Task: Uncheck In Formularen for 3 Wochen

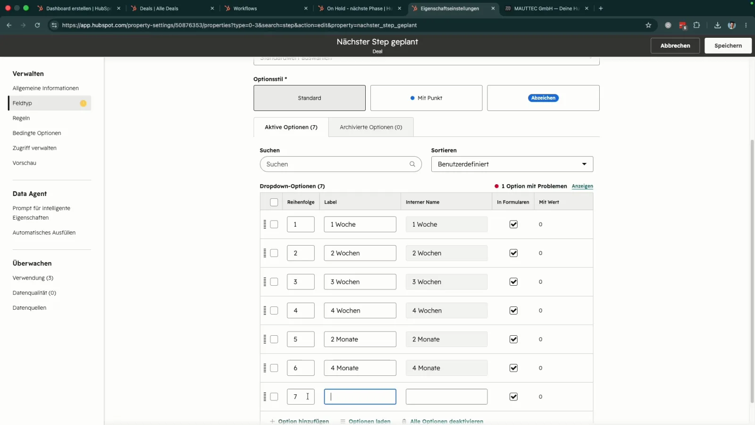Action: tap(513, 282)
